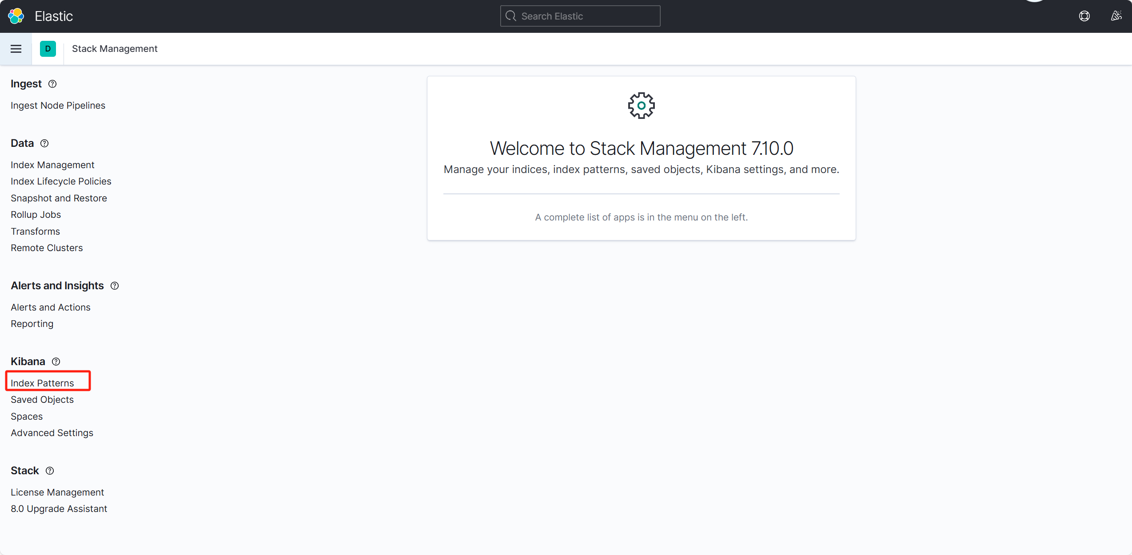Open License Management

(57, 492)
